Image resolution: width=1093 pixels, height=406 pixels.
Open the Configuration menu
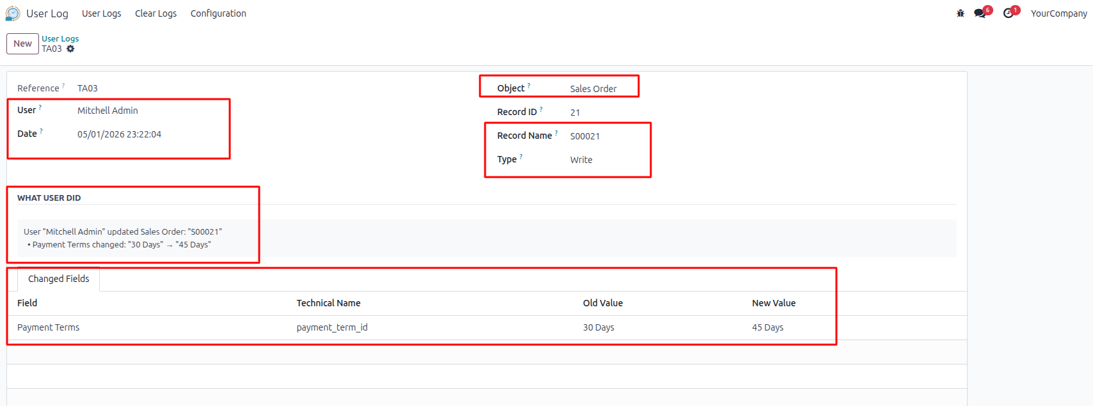coord(218,13)
